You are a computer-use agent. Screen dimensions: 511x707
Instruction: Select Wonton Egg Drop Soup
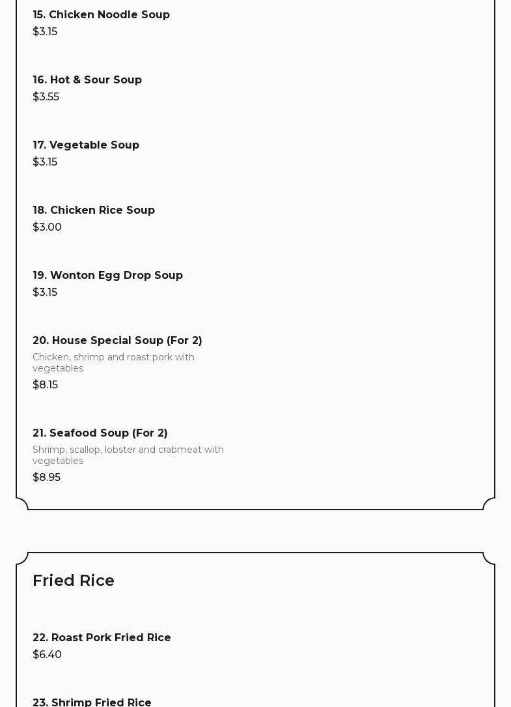(107, 275)
